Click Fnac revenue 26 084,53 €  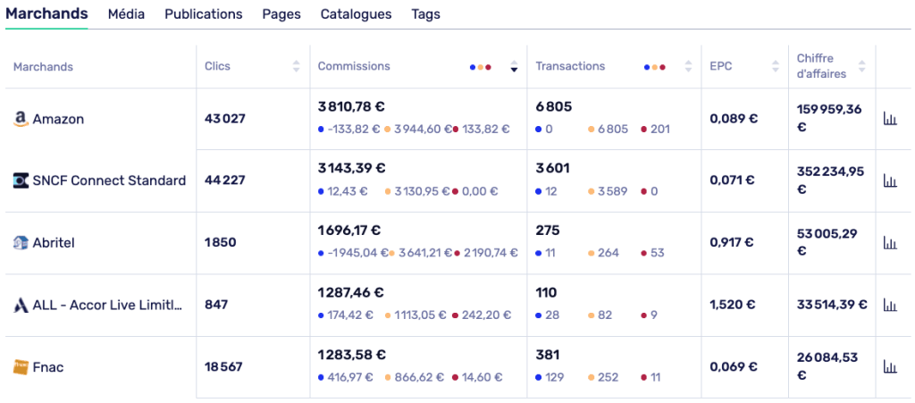tap(827, 366)
